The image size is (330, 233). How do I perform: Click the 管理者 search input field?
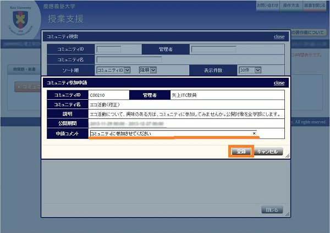click(x=237, y=50)
